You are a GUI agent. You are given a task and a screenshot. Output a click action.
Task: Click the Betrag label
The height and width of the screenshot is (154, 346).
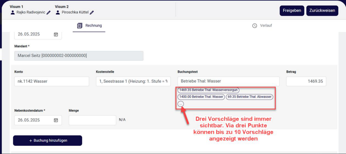[x=291, y=72]
